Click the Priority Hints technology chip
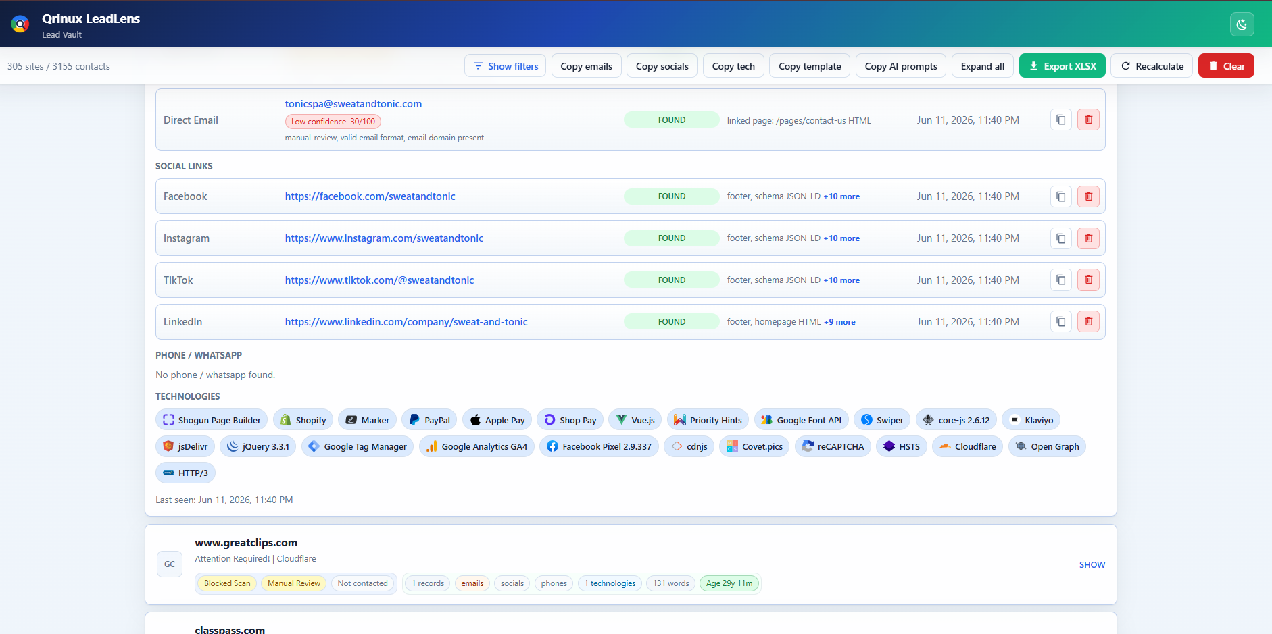This screenshot has height=634, width=1272. click(x=708, y=420)
